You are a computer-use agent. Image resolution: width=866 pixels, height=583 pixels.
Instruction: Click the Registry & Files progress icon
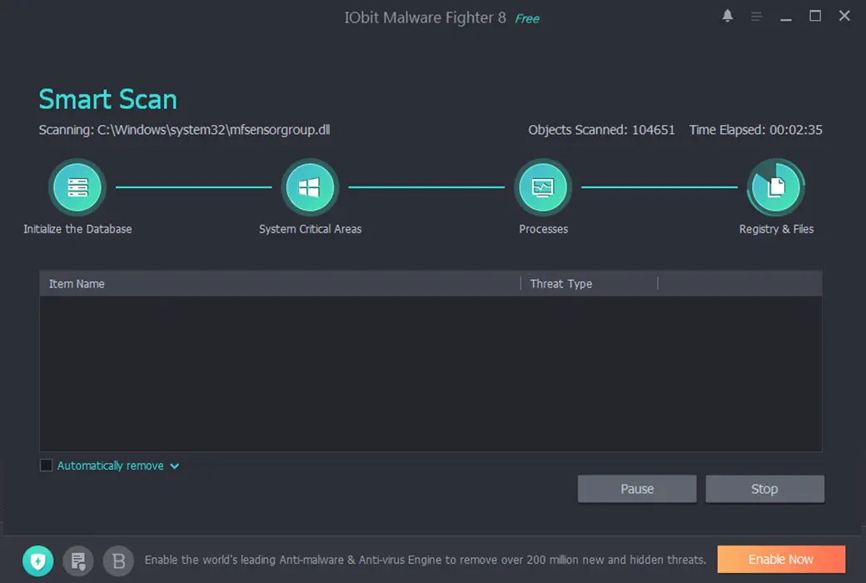point(776,187)
